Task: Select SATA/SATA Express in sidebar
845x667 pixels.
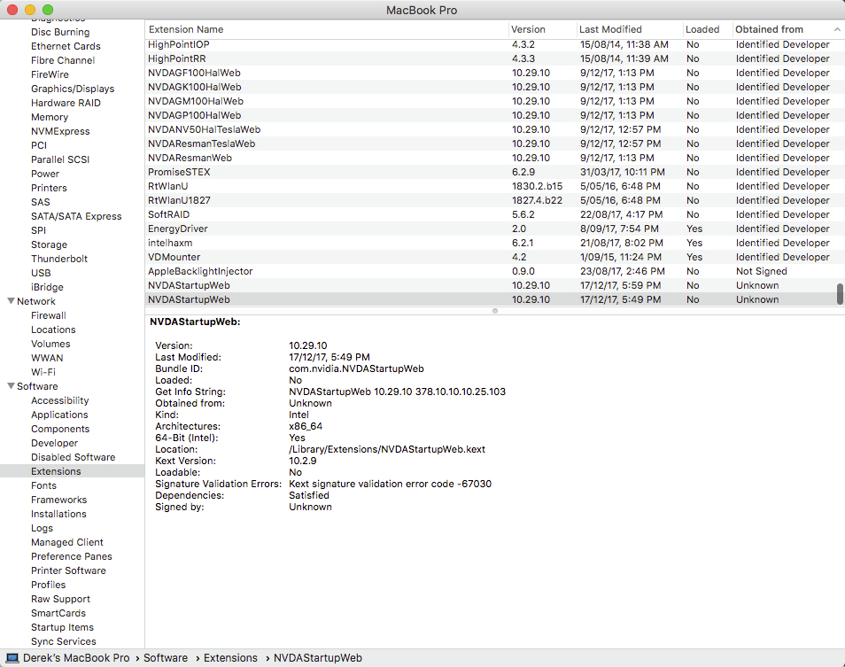Action: [x=76, y=216]
